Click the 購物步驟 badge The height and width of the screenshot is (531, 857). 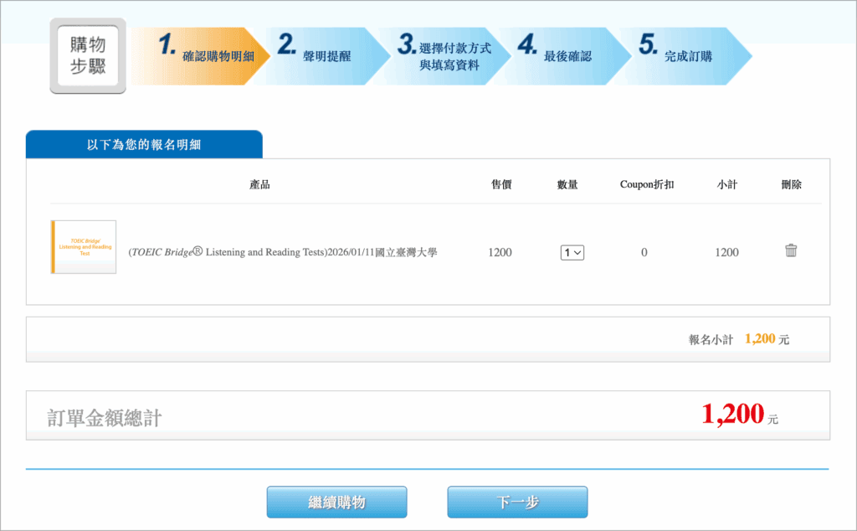88,56
